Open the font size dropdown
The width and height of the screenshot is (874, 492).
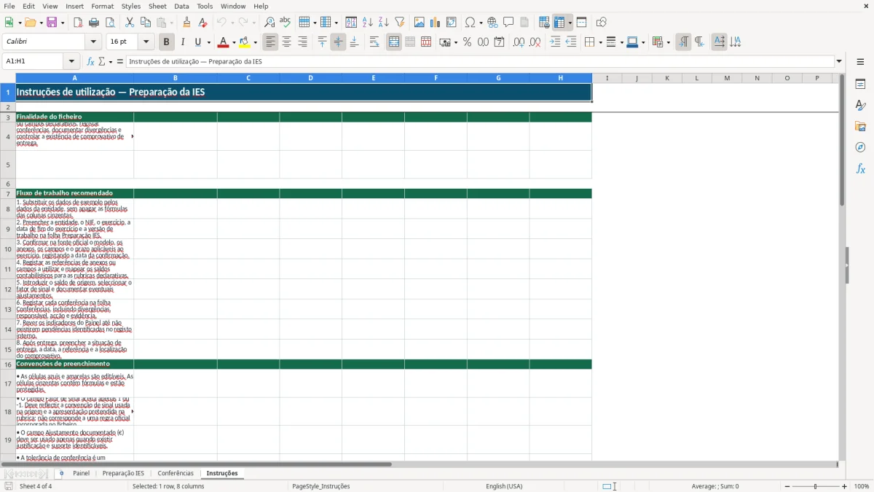(146, 42)
